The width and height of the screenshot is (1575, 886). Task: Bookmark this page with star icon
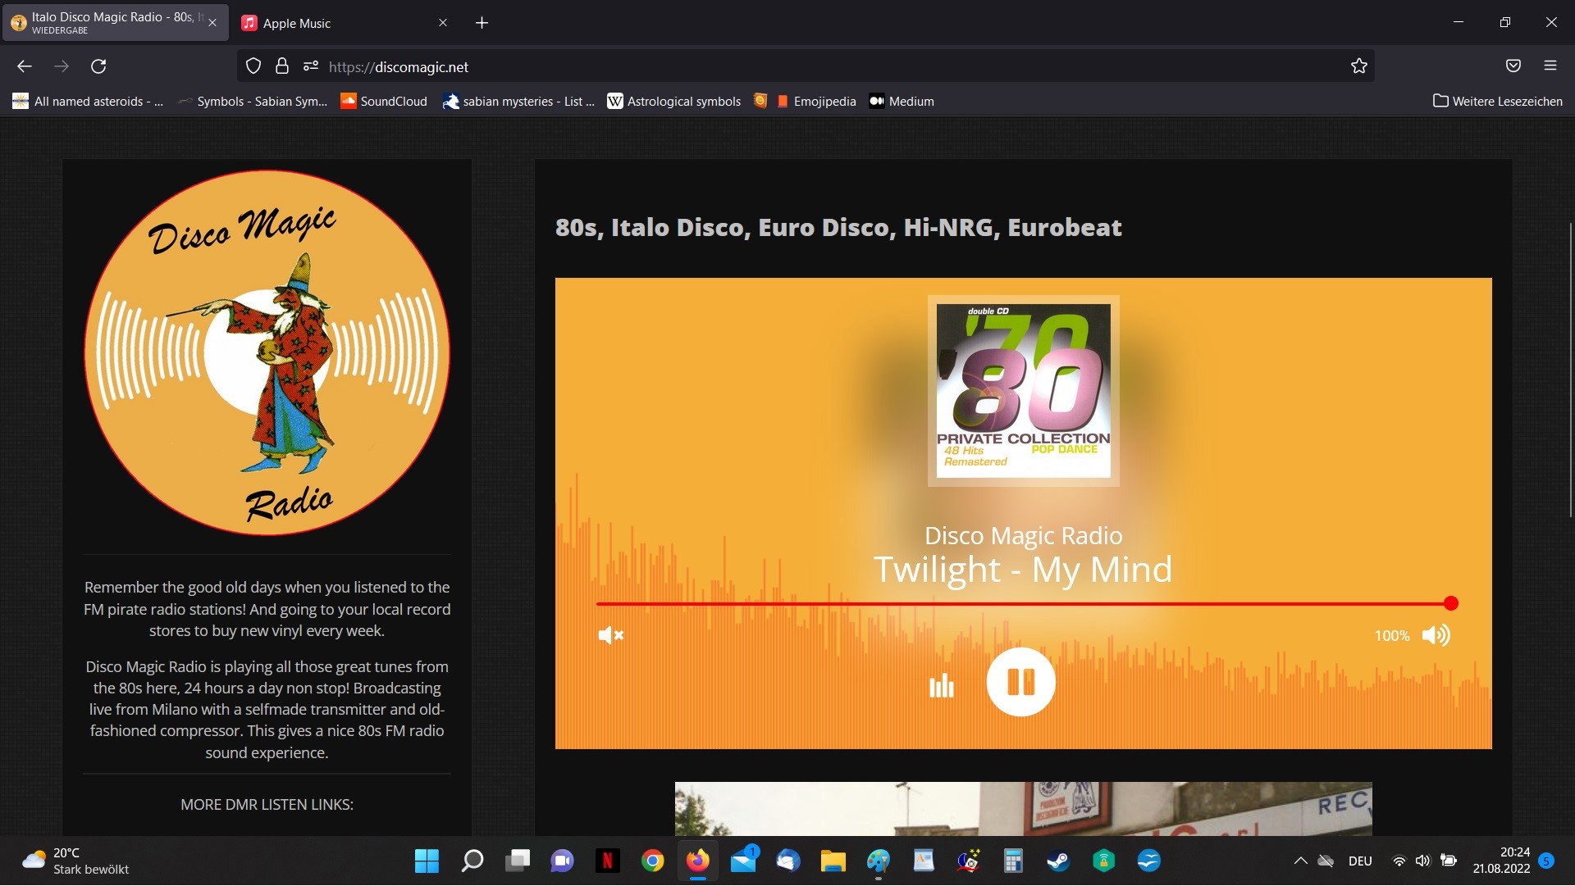[1358, 66]
